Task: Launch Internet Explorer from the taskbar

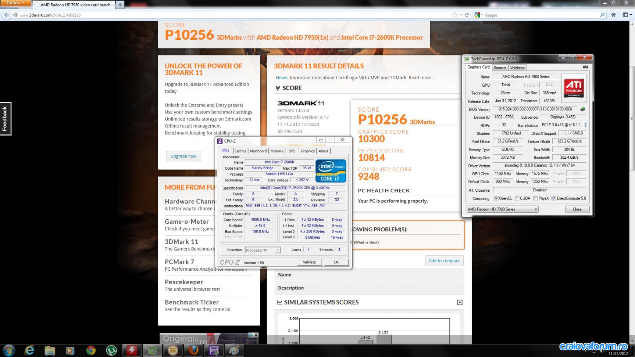Action: click(x=29, y=350)
